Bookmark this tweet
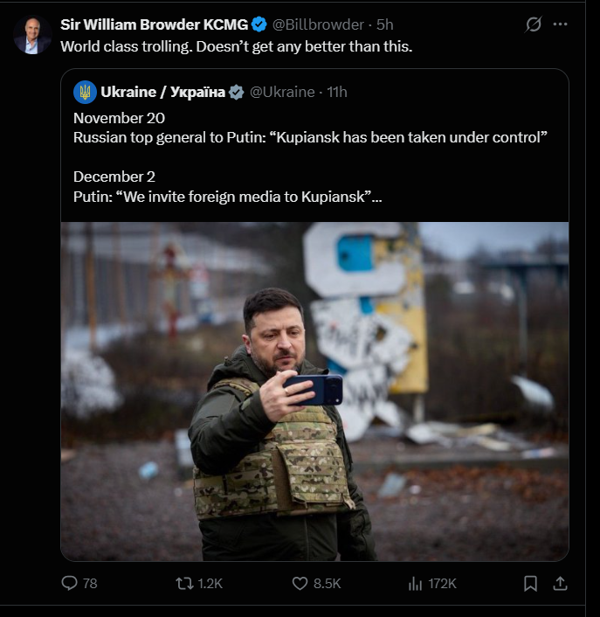This screenshot has width=600, height=617. click(530, 583)
